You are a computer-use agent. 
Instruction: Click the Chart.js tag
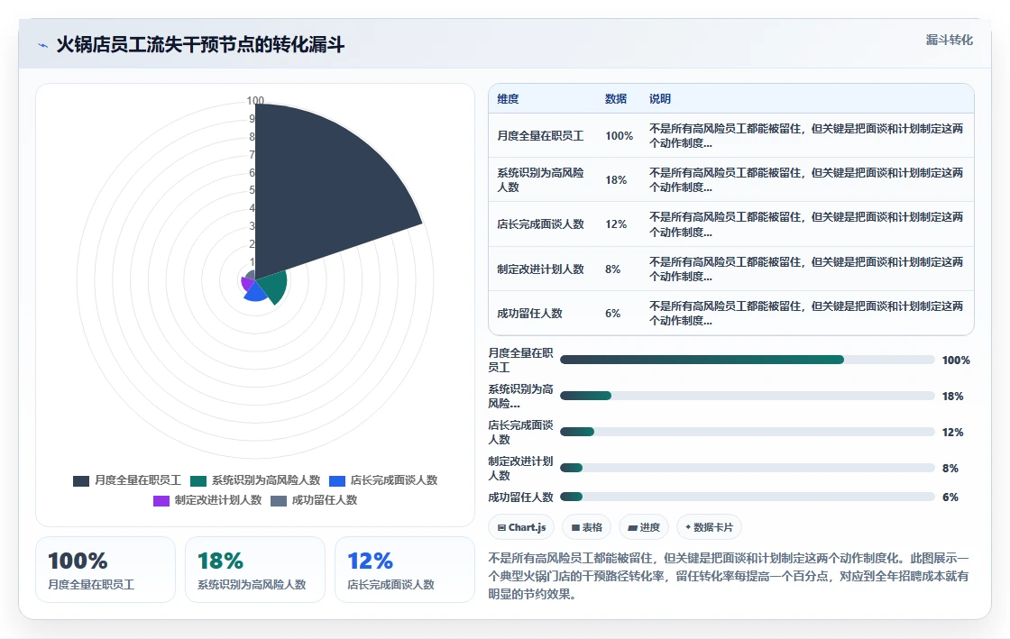[521, 527]
